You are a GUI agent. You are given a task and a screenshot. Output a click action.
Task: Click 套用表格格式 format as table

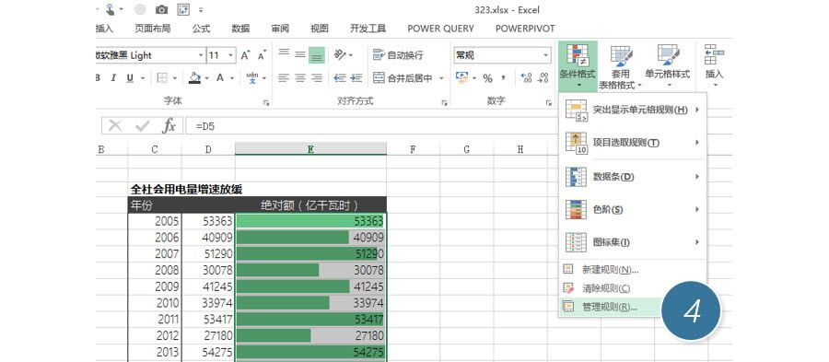point(621,66)
